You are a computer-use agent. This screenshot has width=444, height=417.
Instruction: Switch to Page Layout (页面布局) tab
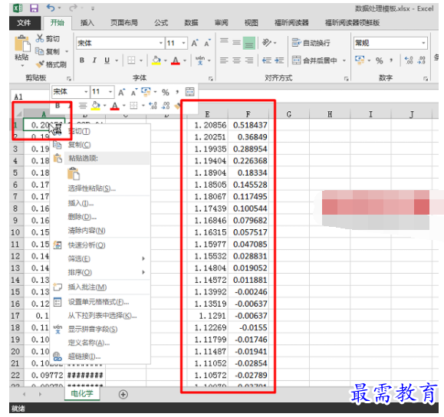coord(124,23)
